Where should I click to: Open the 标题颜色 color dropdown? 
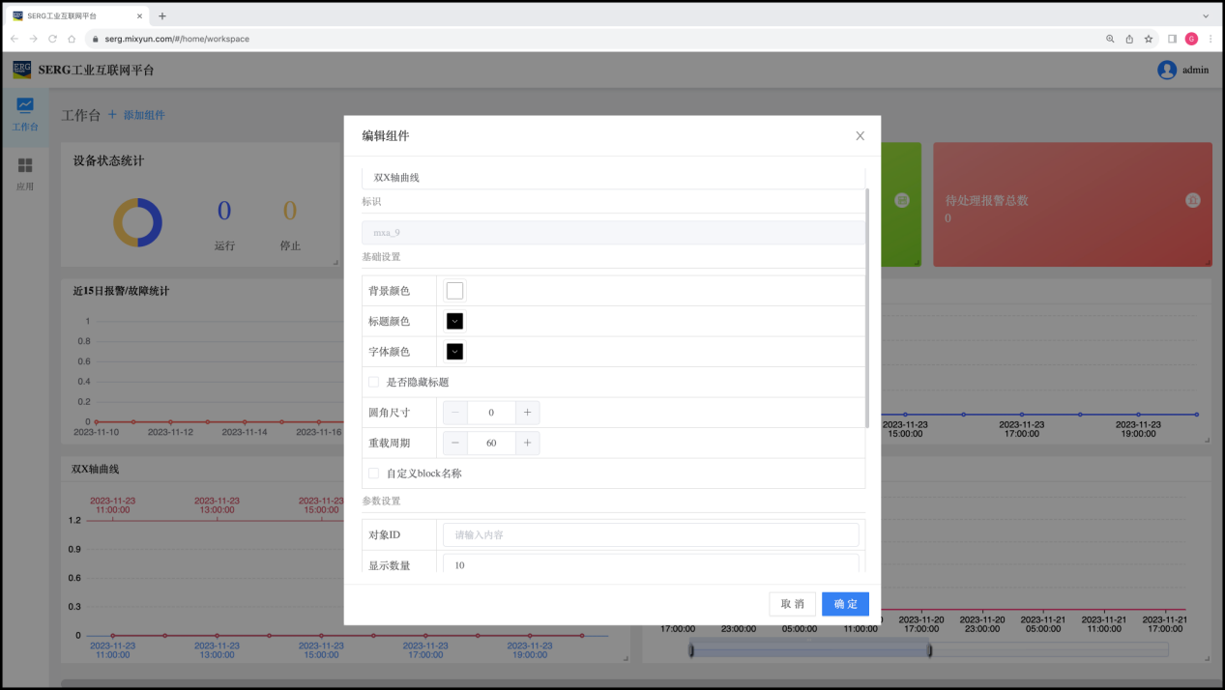(x=454, y=321)
